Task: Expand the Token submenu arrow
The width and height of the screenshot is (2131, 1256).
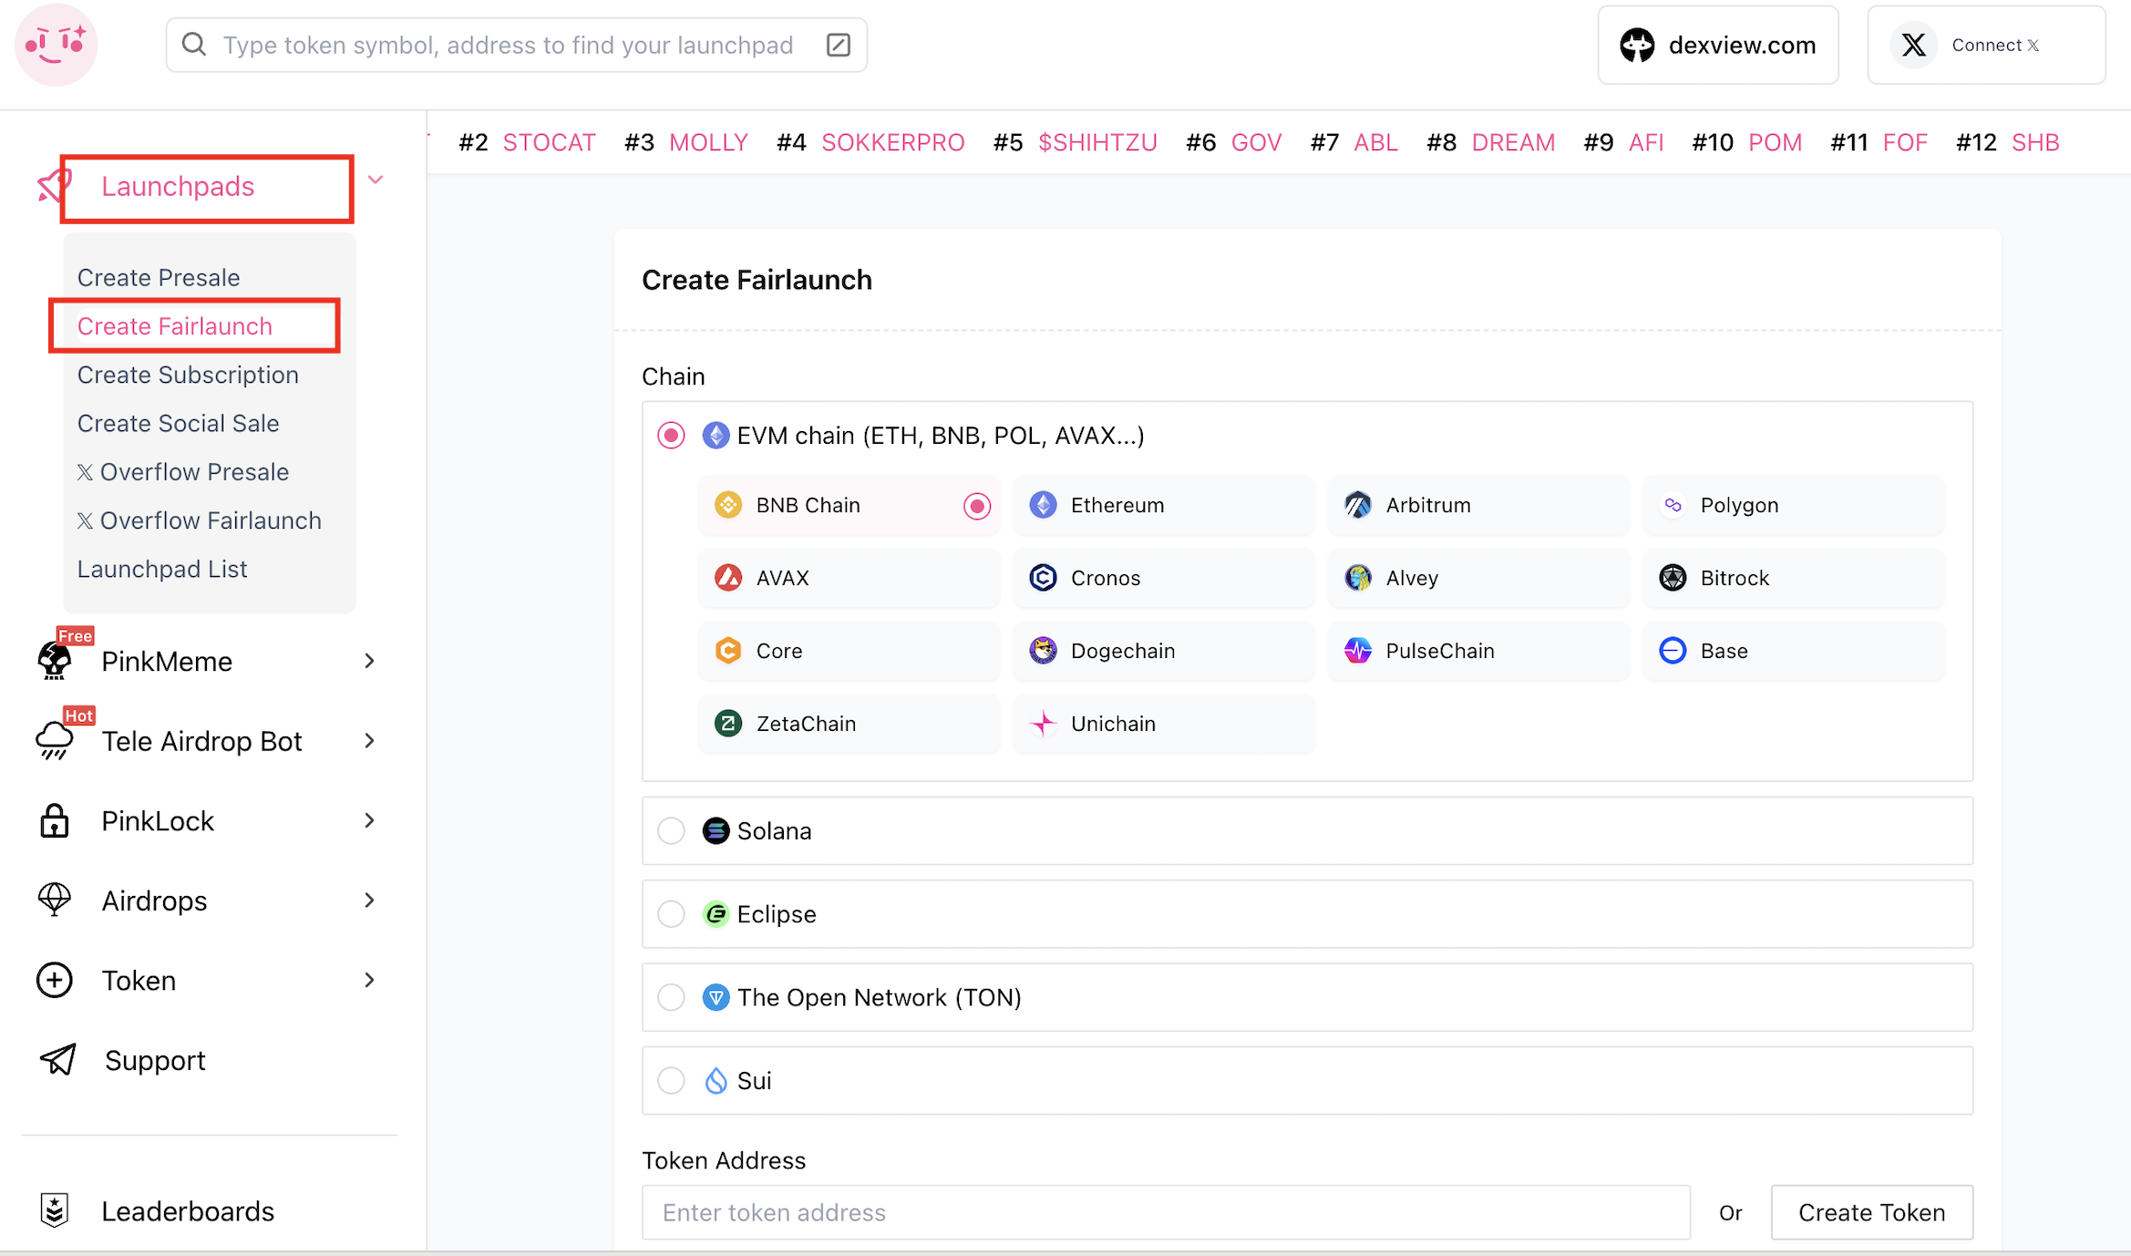Action: coord(369,980)
